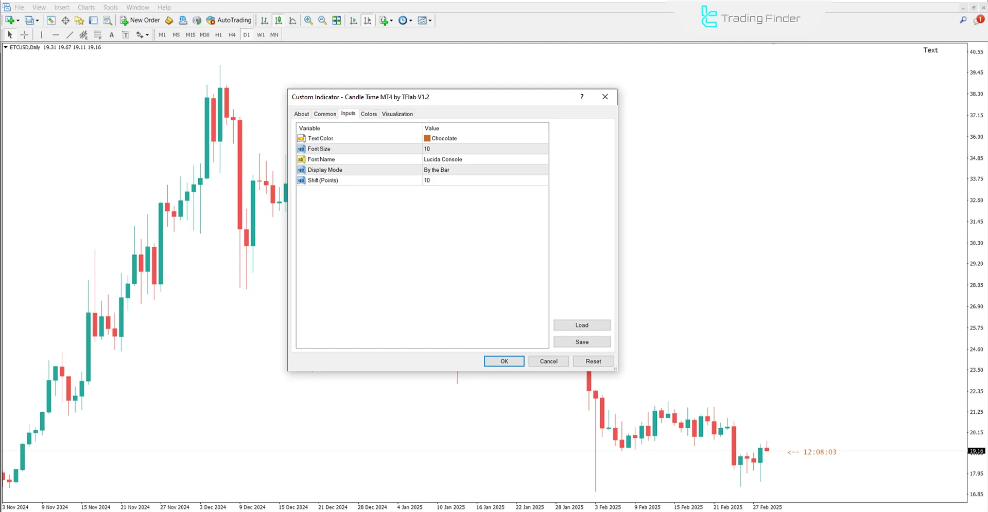Toggle AutoTrading on
This screenshot has width=988, height=512.
click(x=229, y=20)
